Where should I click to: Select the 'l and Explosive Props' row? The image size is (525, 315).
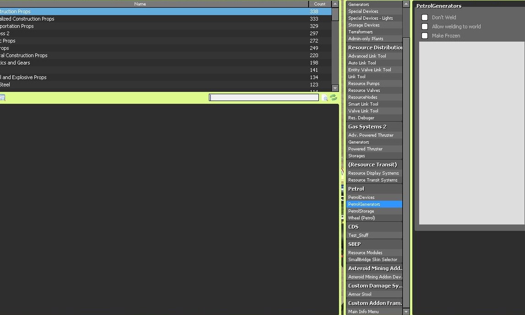166,77
